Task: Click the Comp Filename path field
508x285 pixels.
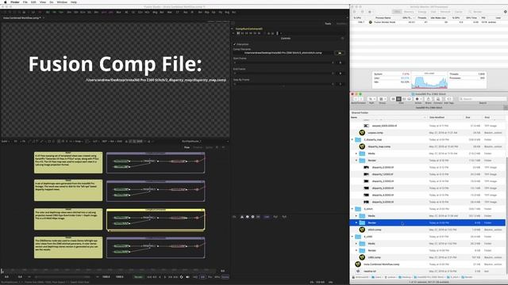Action: [x=283, y=53]
